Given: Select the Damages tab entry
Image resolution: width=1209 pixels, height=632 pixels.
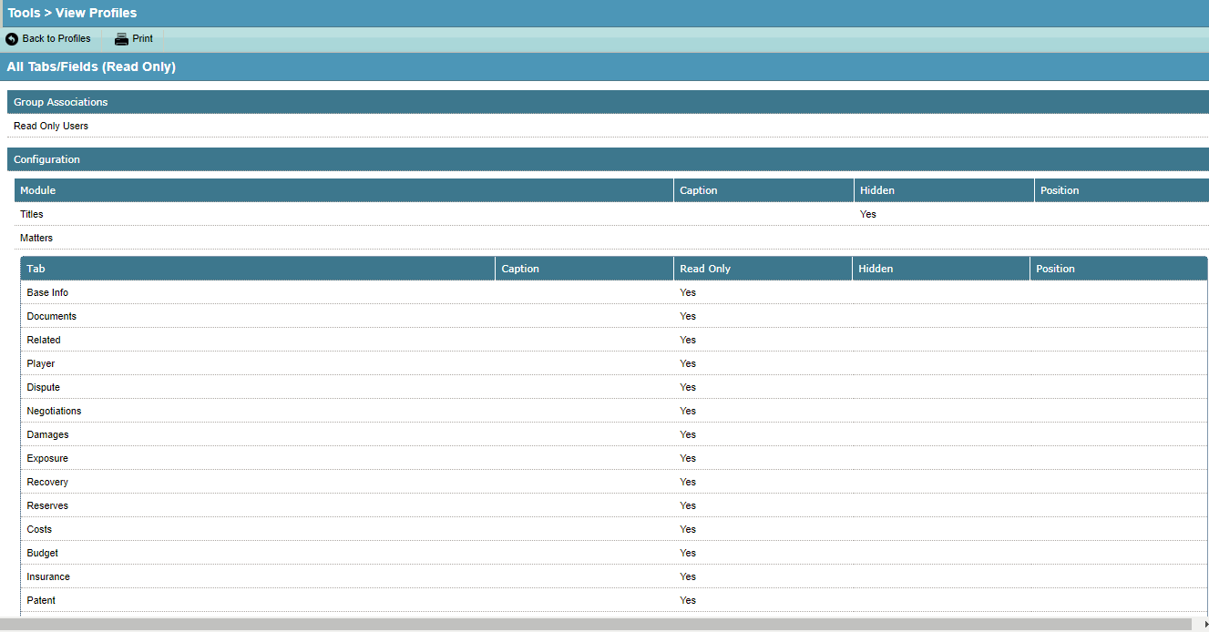Looking at the screenshot, I should 46,434.
